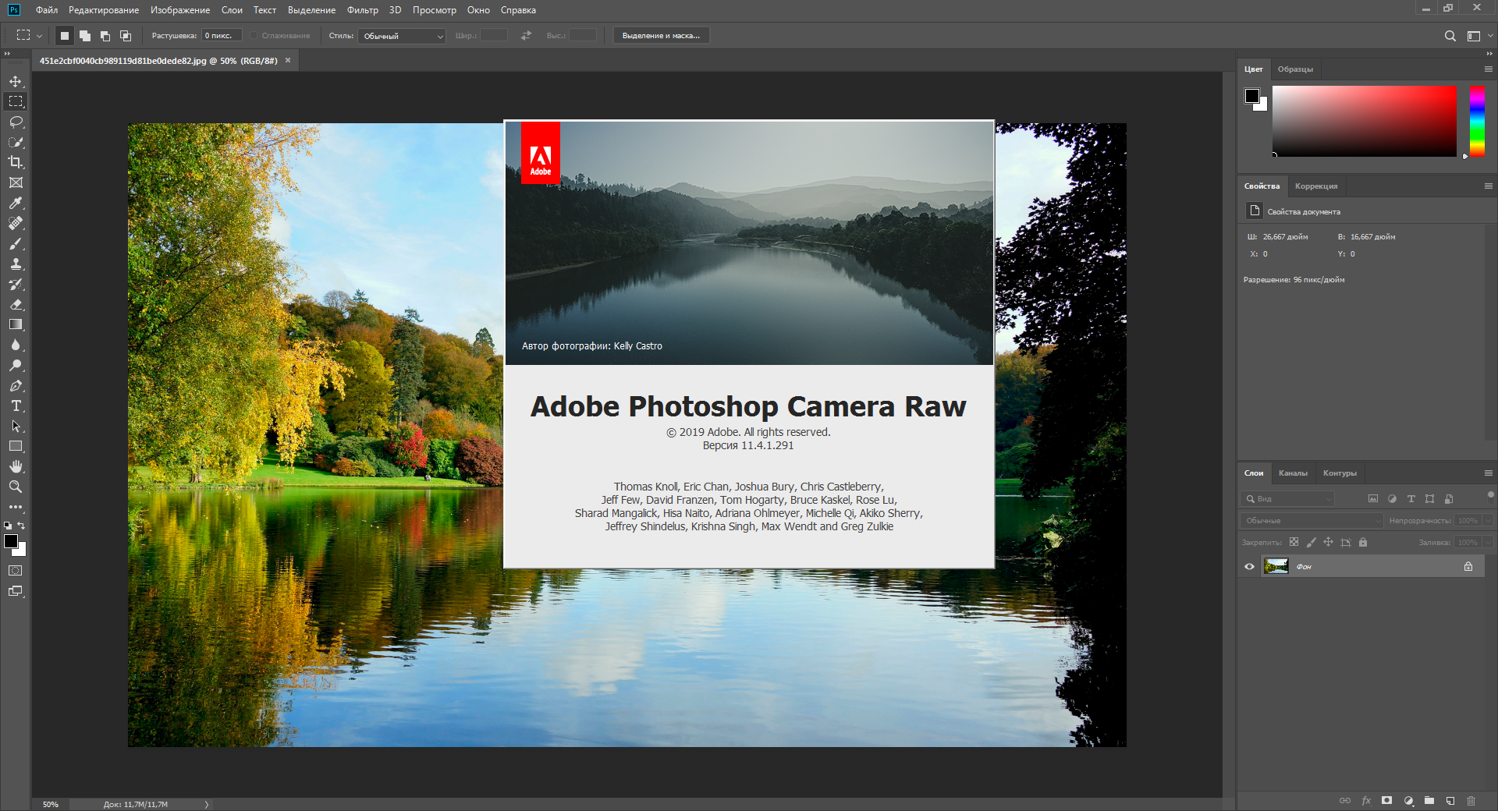Toggle lock position in Layers panel
Screen dimensions: 1498x811
[1328, 542]
